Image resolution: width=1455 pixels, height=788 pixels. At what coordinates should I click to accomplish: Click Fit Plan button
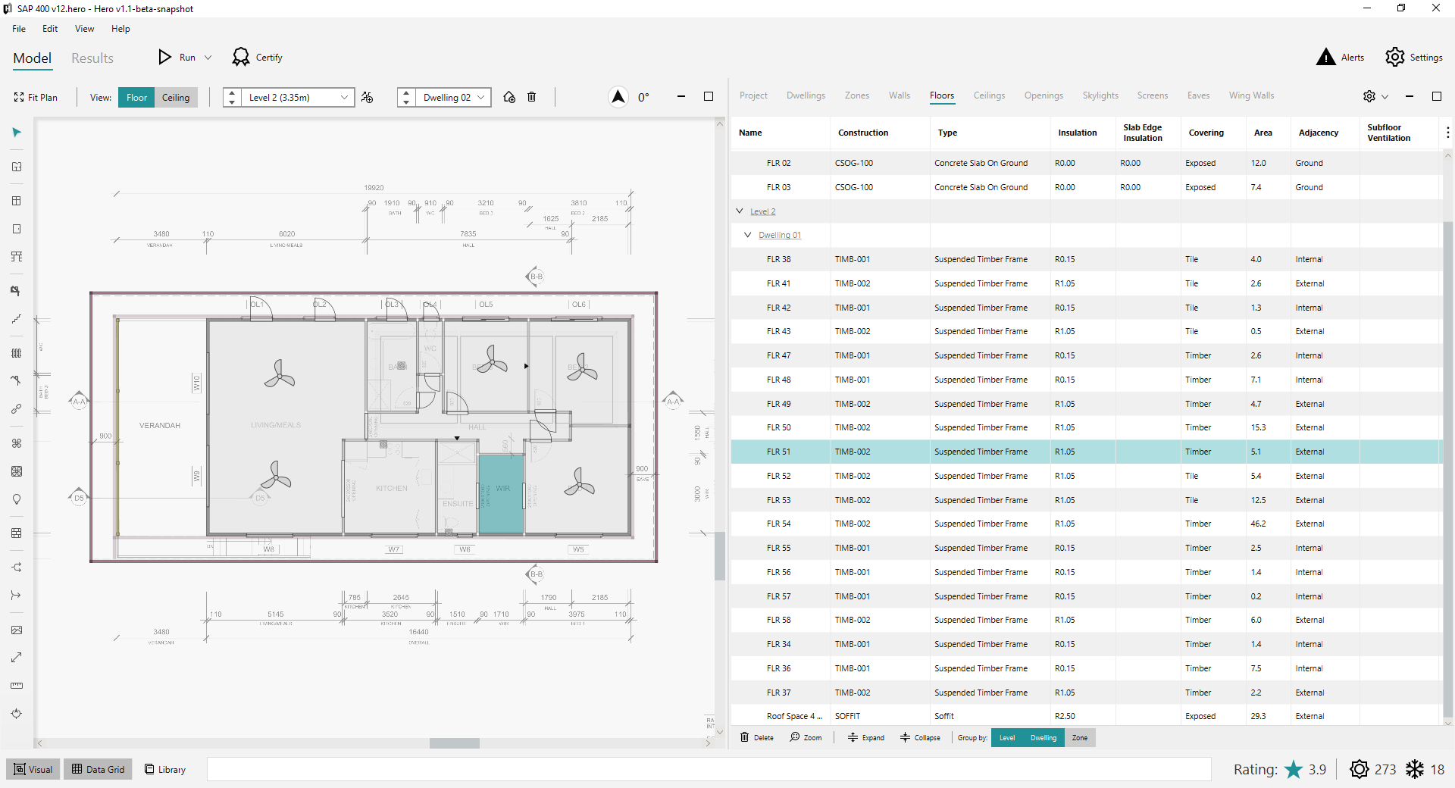click(x=36, y=98)
